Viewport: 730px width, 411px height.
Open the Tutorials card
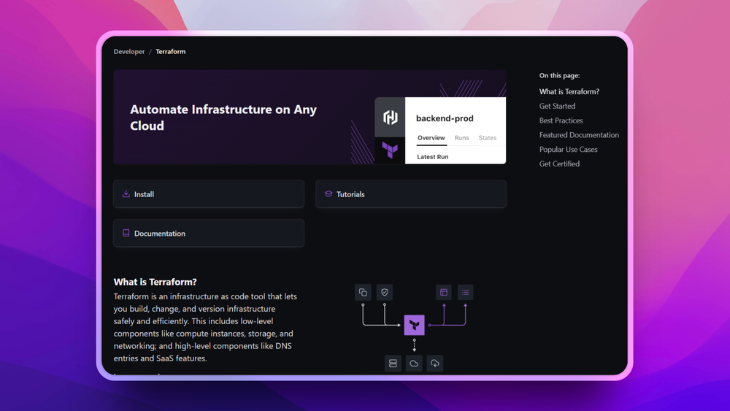pos(410,194)
